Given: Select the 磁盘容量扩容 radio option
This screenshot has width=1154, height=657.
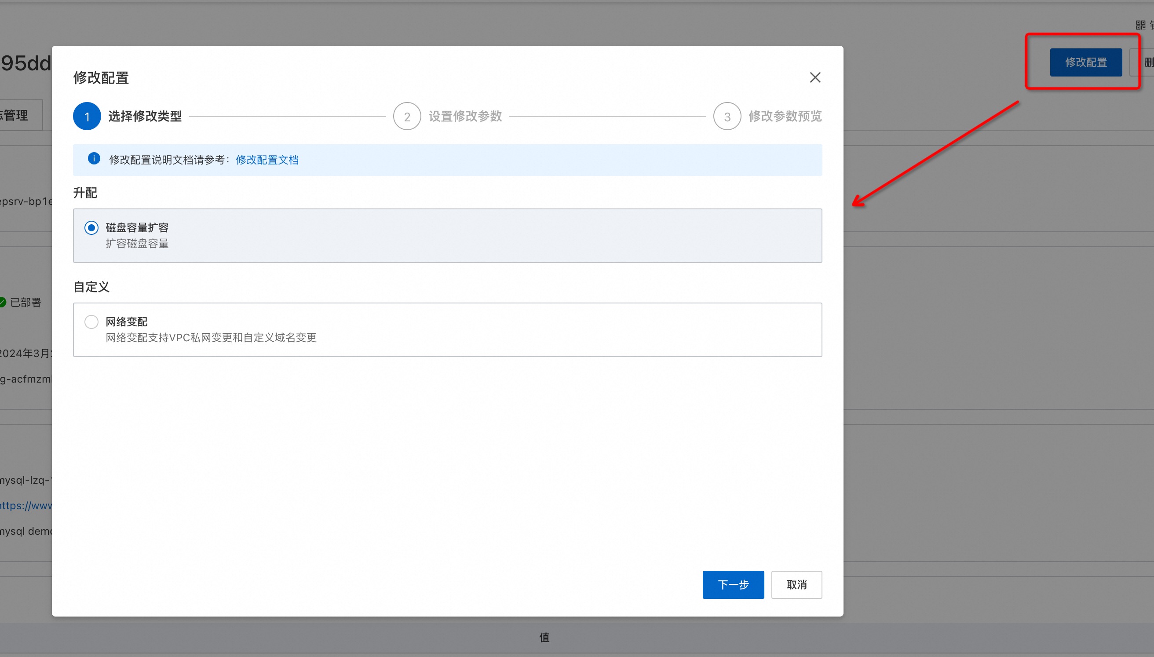Looking at the screenshot, I should click(x=91, y=228).
